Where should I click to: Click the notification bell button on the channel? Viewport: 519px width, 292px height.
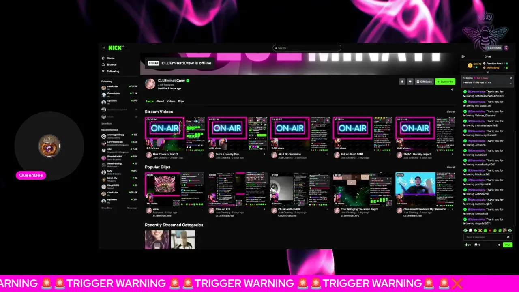(x=402, y=82)
